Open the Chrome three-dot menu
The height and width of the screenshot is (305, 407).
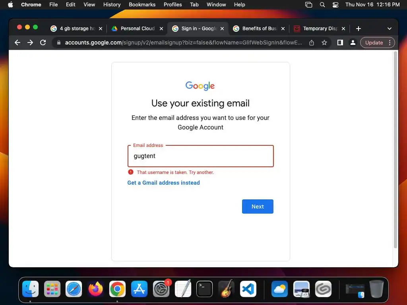point(390,42)
